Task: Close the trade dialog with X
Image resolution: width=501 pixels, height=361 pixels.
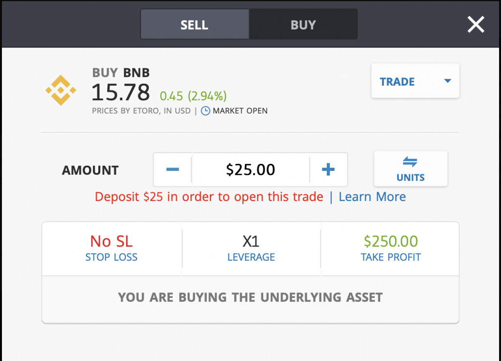Action: pyautogui.click(x=476, y=24)
